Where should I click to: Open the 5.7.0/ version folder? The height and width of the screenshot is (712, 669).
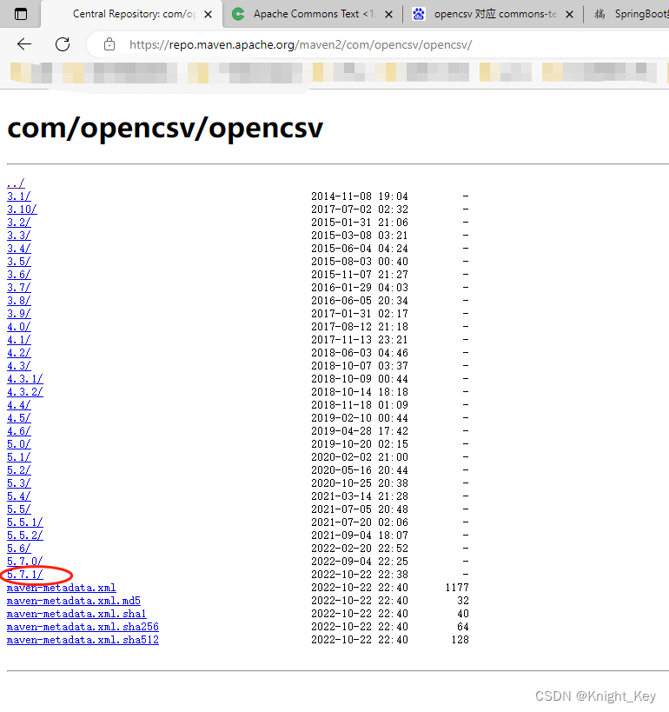[x=25, y=562]
